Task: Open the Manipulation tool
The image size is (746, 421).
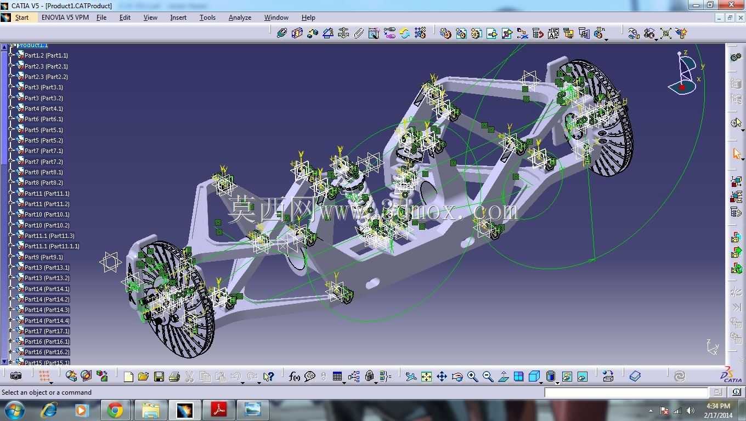Action: [x=634, y=33]
